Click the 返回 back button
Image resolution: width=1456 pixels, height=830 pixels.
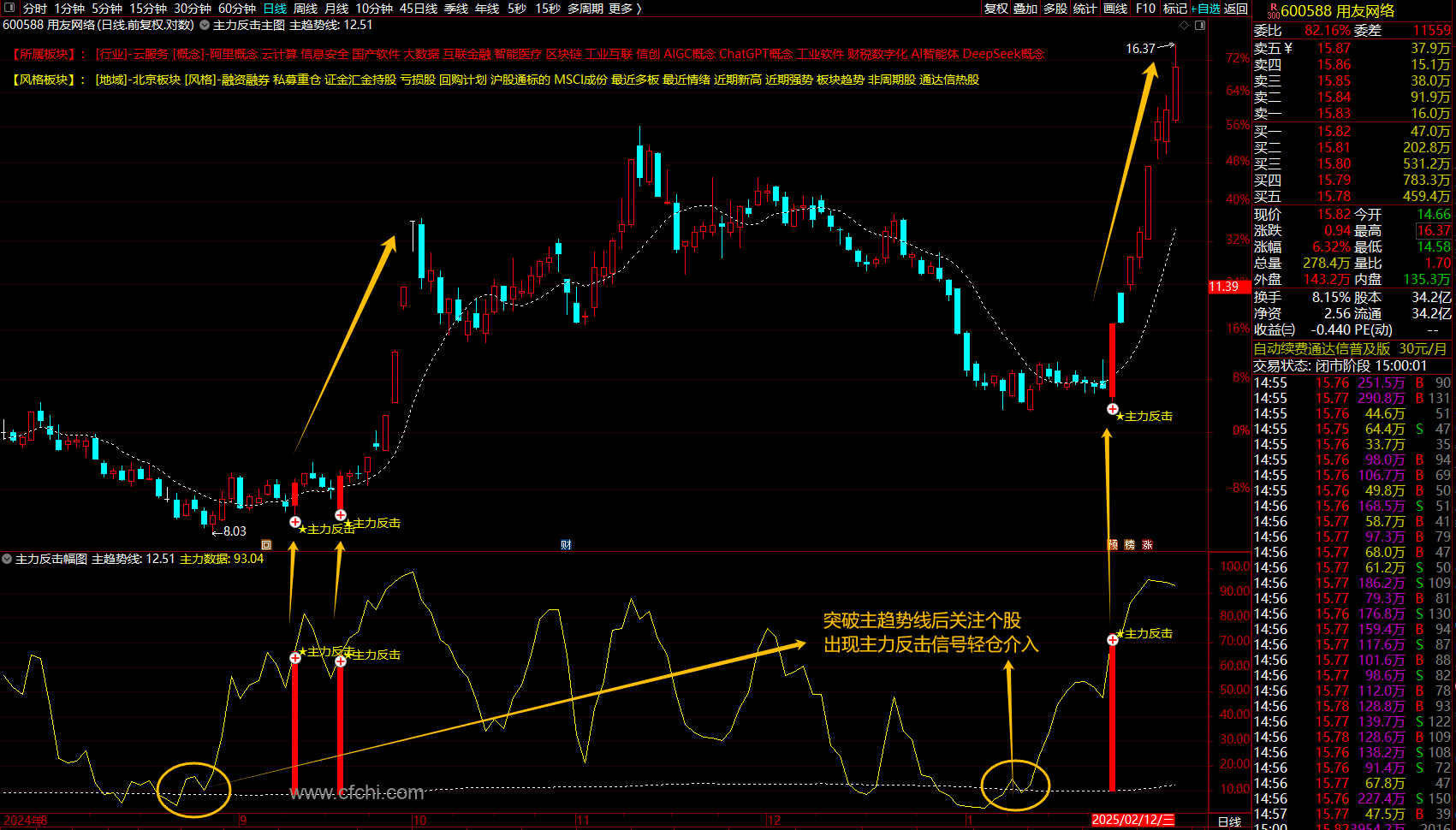pos(1236,9)
